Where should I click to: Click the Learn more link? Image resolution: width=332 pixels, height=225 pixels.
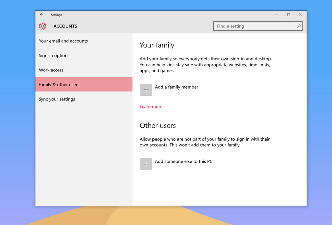pyautogui.click(x=151, y=106)
